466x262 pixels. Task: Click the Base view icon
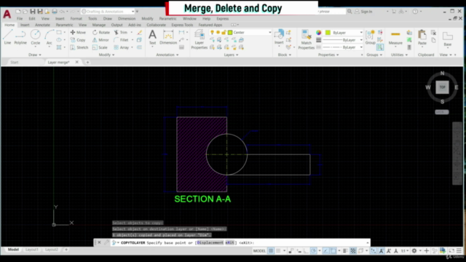coord(448,39)
